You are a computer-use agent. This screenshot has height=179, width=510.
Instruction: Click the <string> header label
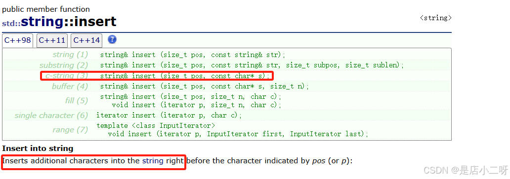point(435,18)
